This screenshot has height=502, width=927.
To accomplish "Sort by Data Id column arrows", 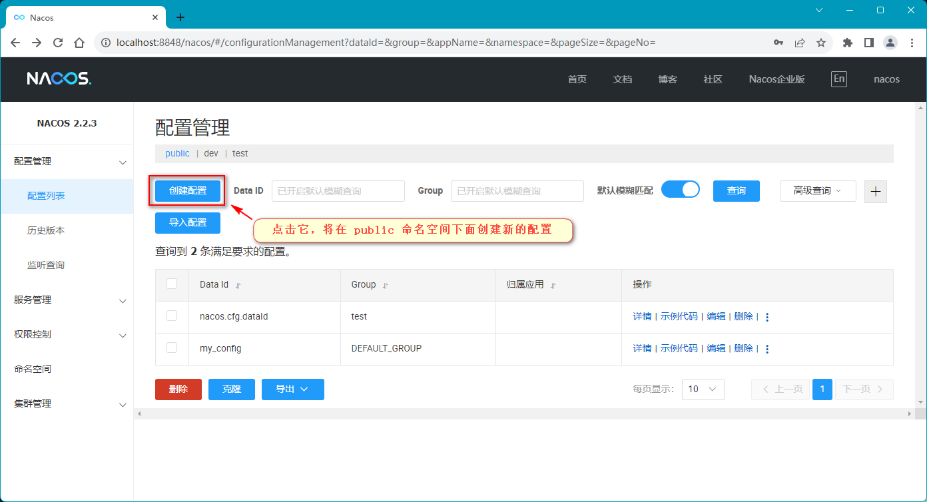I will [238, 285].
